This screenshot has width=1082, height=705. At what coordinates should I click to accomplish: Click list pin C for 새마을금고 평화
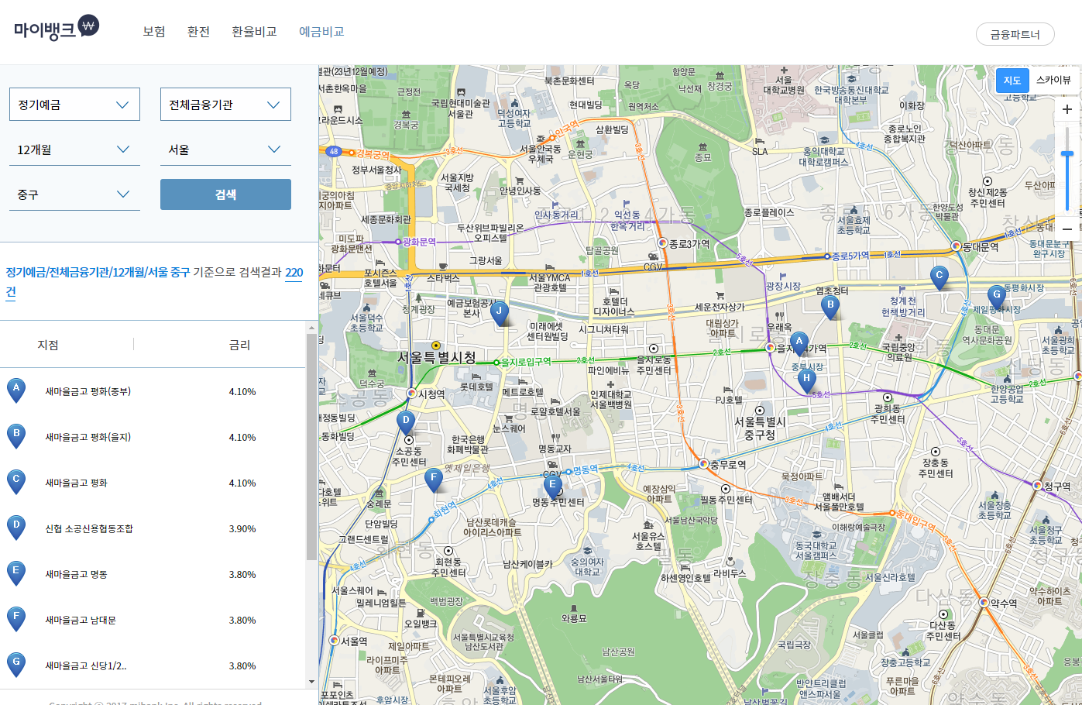15,482
